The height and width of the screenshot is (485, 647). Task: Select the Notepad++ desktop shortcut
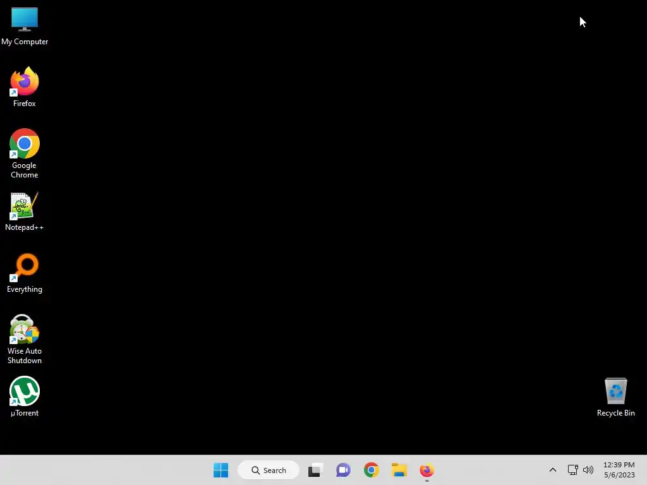point(25,211)
